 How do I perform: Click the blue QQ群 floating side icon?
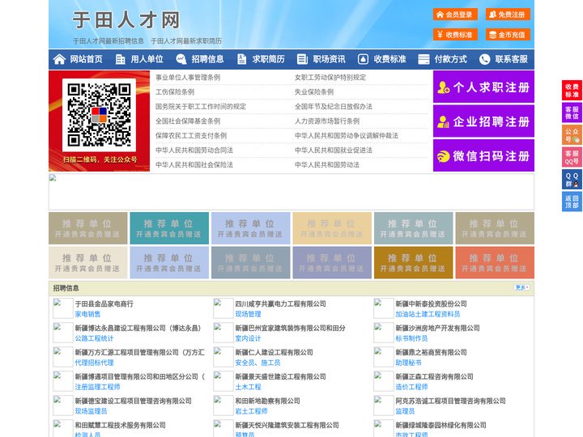(x=572, y=180)
